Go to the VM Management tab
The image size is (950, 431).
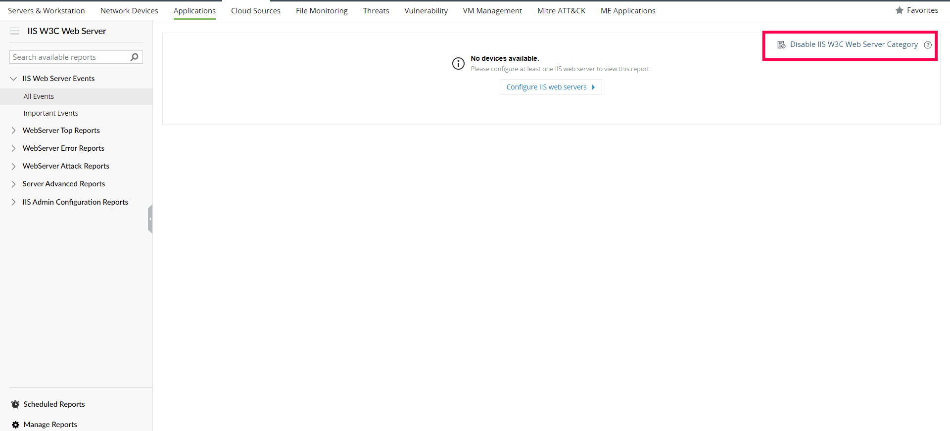pos(492,10)
